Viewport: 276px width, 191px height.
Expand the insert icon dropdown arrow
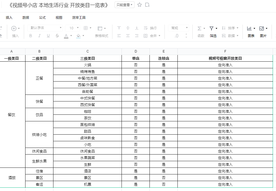coord(19,28)
